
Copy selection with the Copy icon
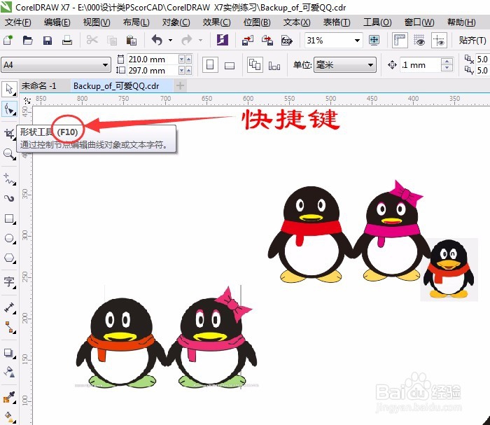[112, 41]
